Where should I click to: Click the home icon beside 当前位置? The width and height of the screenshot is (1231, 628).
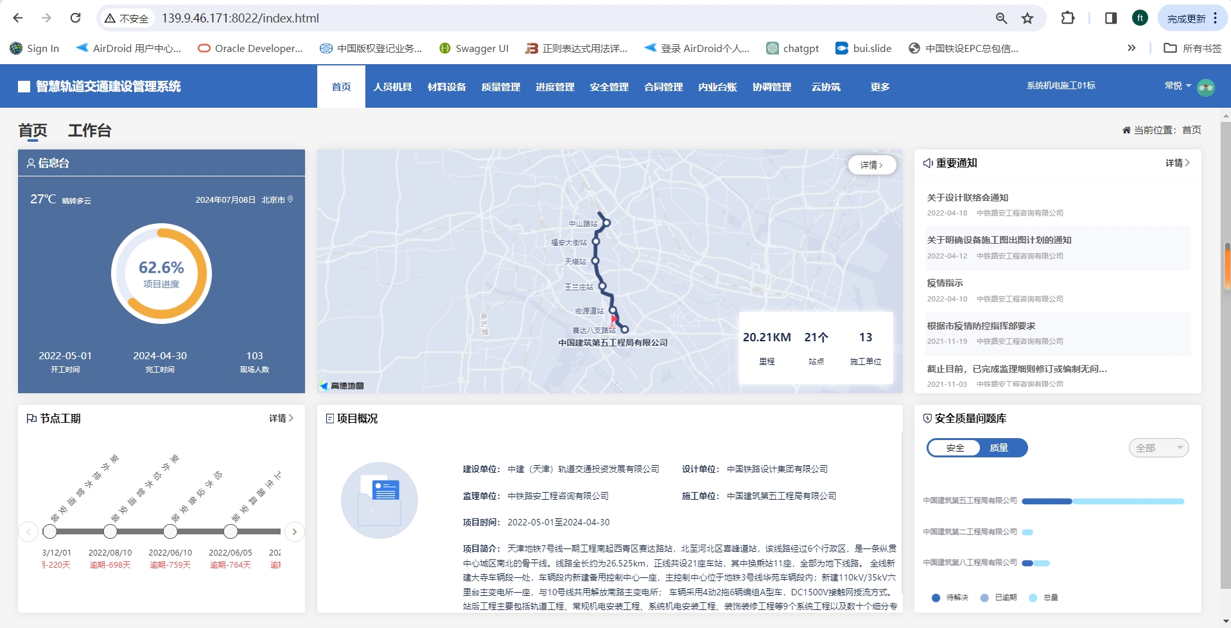point(1126,130)
